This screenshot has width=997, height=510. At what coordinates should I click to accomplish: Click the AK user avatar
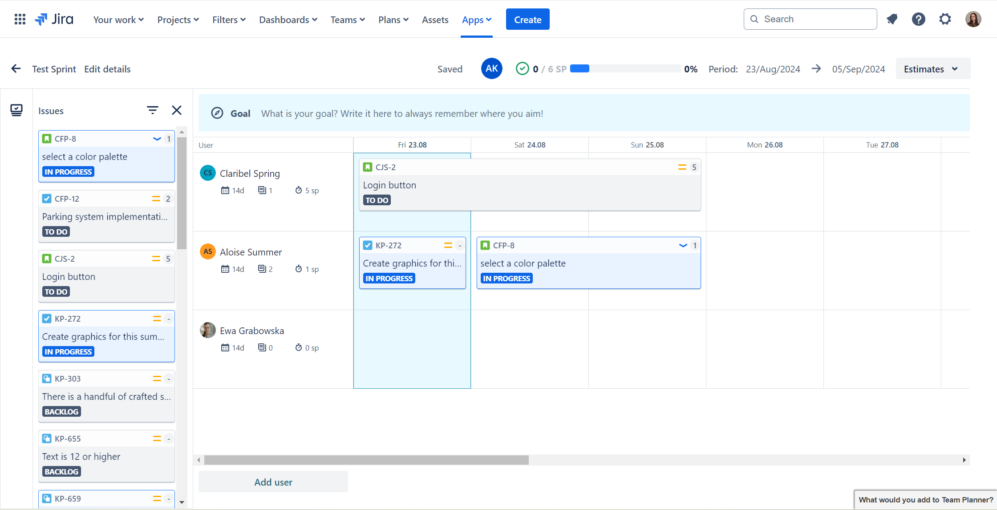click(492, 68)
